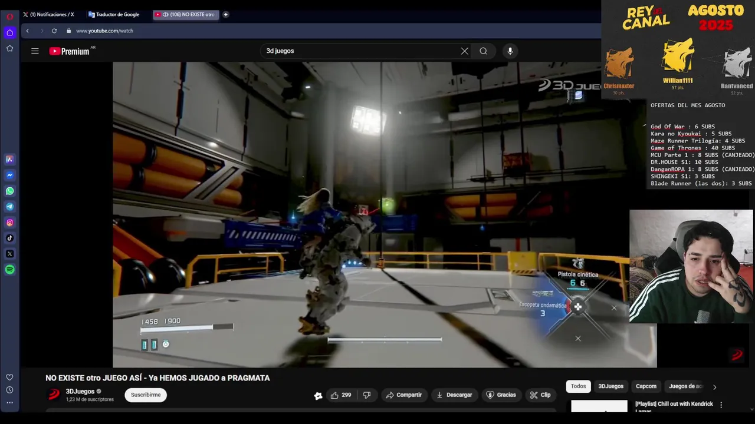The height and width of the screenshot is (424, 755).
Task: Filter suggestions by 3DJuegos chip
Action: 610,386
